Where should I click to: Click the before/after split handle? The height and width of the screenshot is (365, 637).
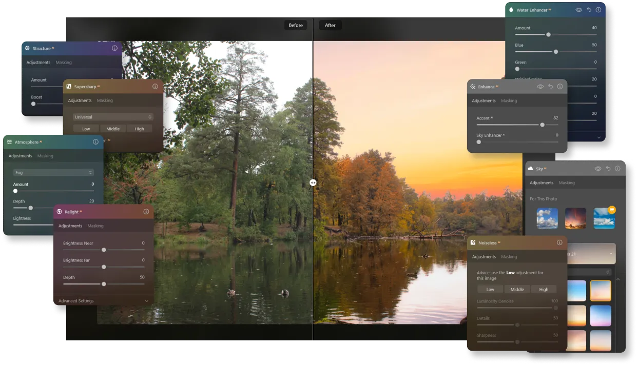(313, 182)
